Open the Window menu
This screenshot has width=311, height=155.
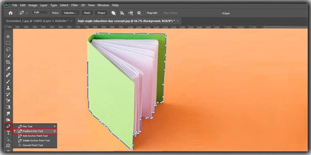103,5
